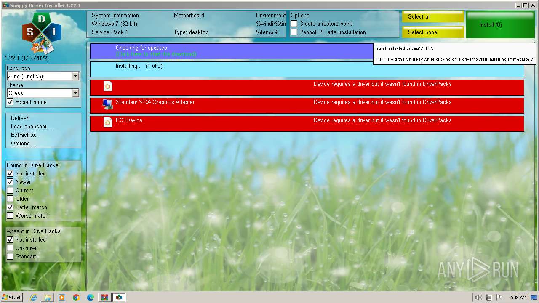Click the System information heading
The width and height of the screenshot is (539, 303).
pyautogui.click(x=115, y=16)
